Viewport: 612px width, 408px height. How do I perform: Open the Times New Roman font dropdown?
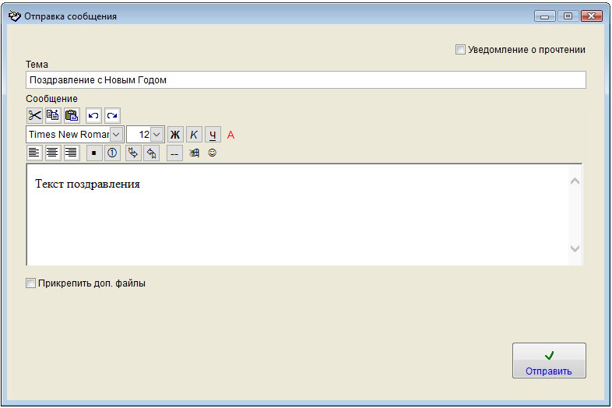tap(116, 135)
